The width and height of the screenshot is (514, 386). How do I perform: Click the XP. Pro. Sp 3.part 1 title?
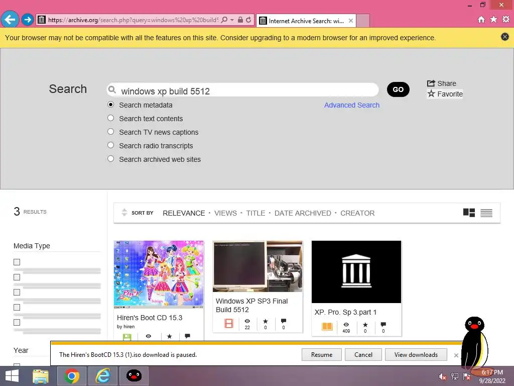345,312
